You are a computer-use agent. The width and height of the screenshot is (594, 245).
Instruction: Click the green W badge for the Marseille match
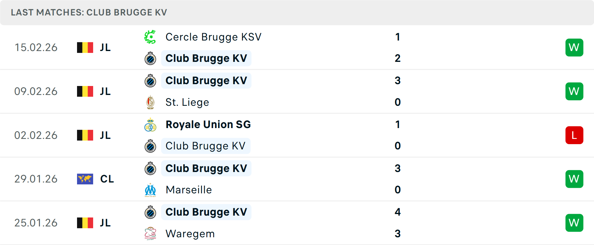tap(574, 179)
